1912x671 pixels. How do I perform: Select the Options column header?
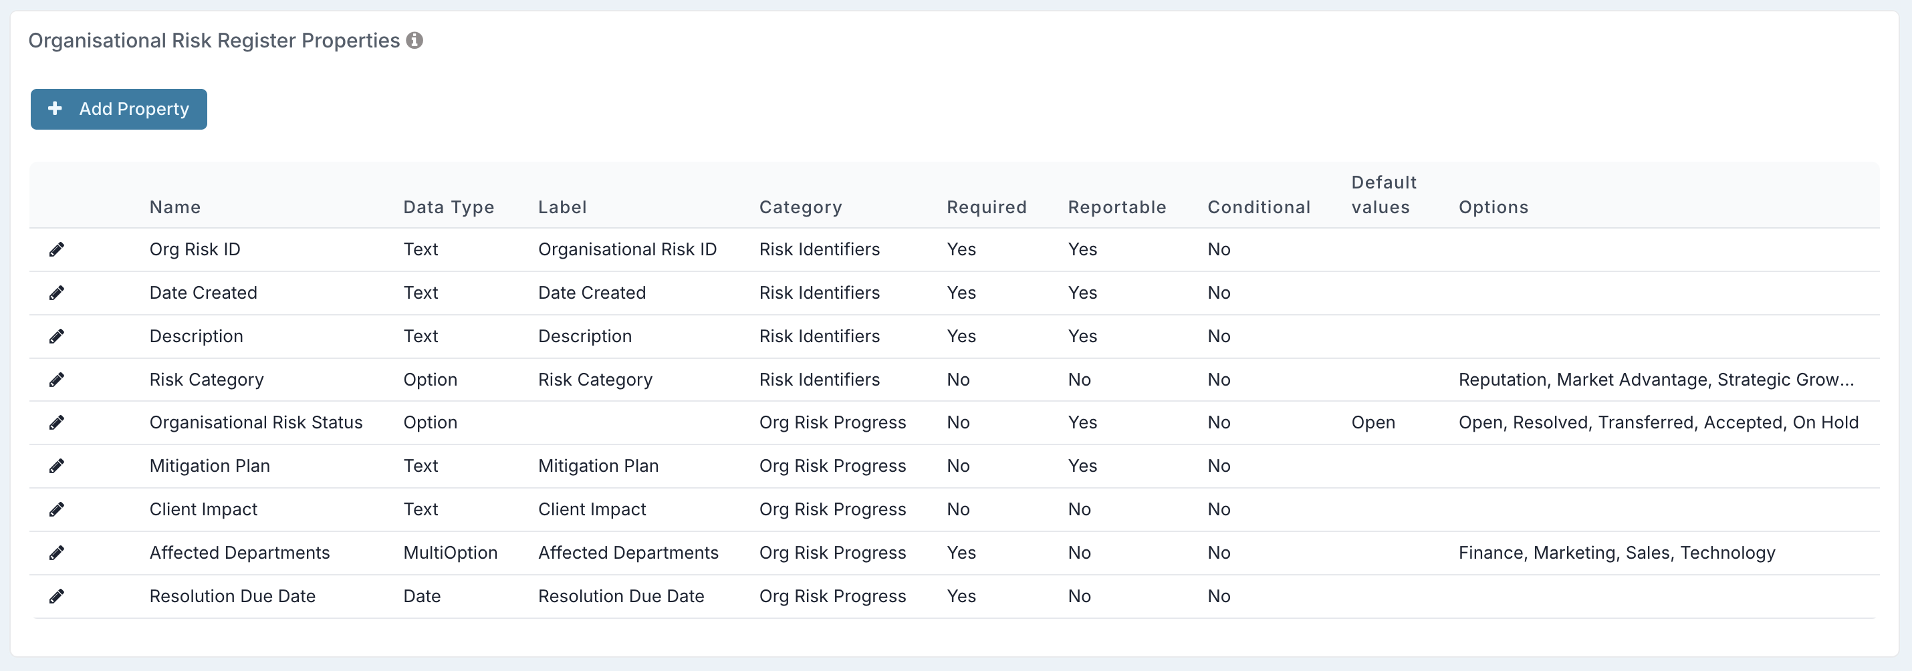click(x=1493, y=207)
